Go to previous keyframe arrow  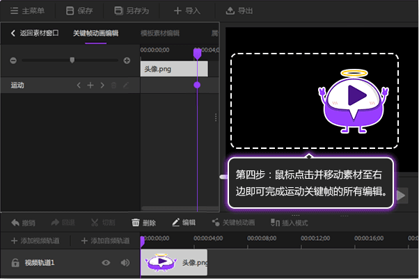(x=78, y=85)
